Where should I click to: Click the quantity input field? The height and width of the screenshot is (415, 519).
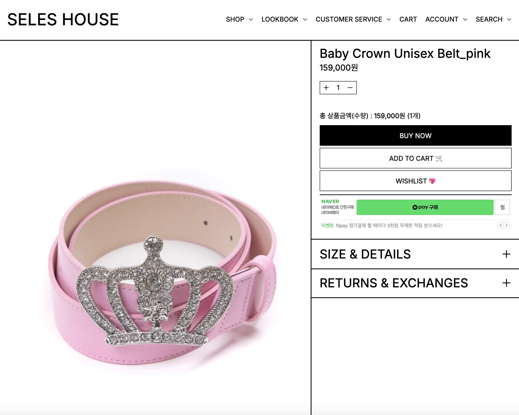(x=338, y=88)
